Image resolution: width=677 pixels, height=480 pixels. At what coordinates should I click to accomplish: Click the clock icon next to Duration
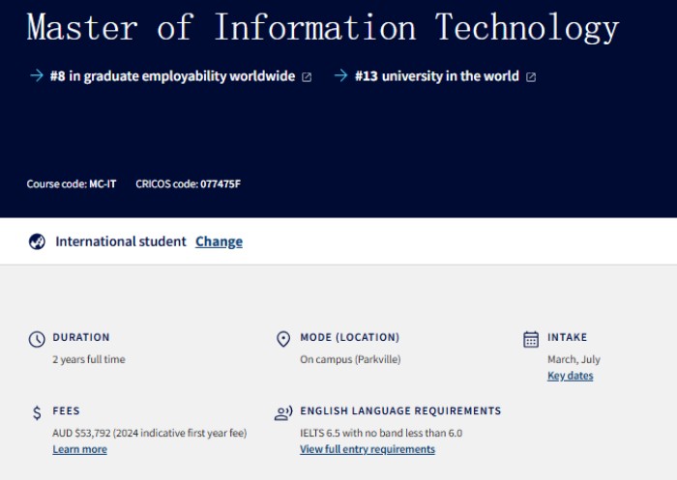(37, 339)
